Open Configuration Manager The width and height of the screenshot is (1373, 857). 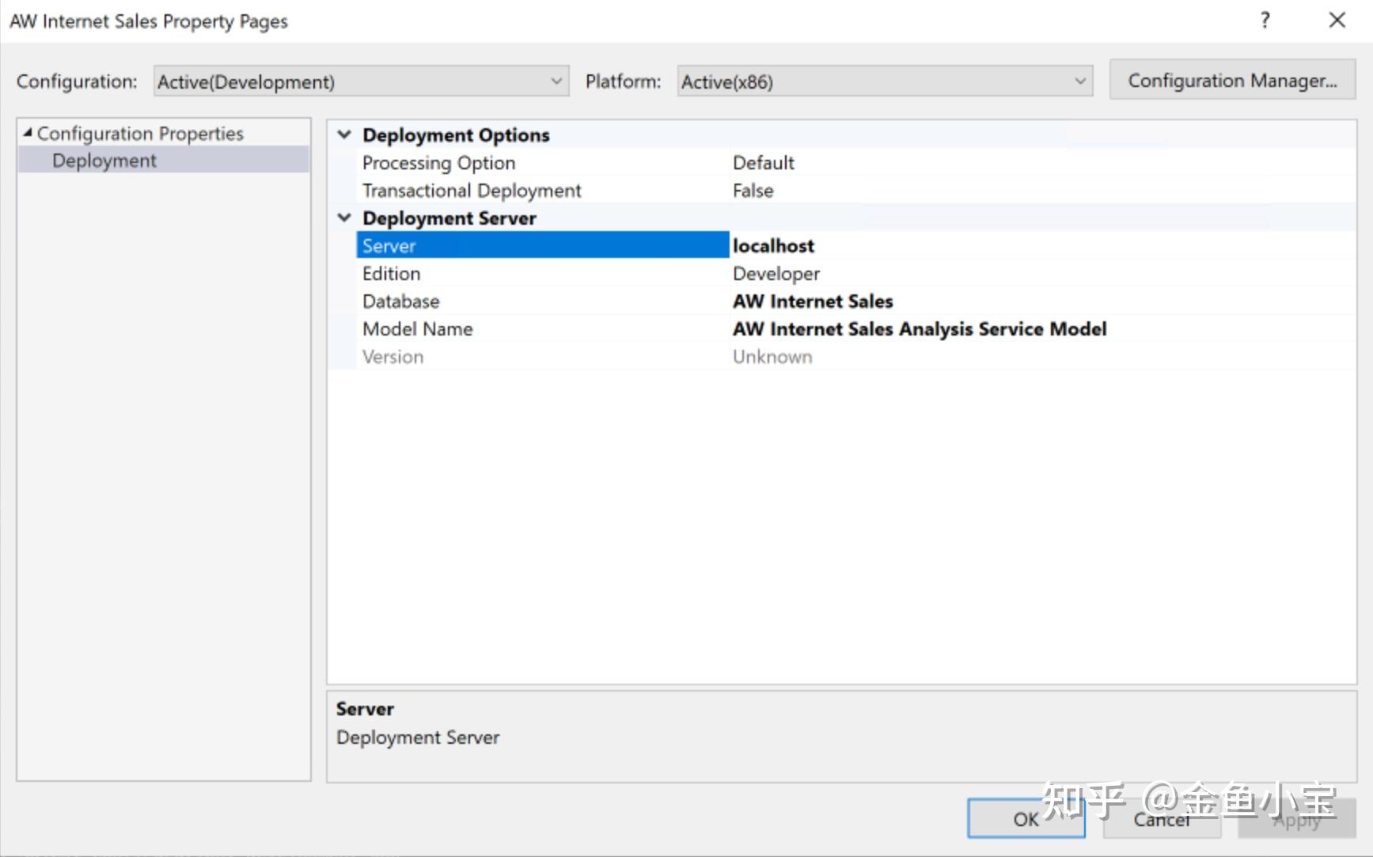click(1231, 80)
